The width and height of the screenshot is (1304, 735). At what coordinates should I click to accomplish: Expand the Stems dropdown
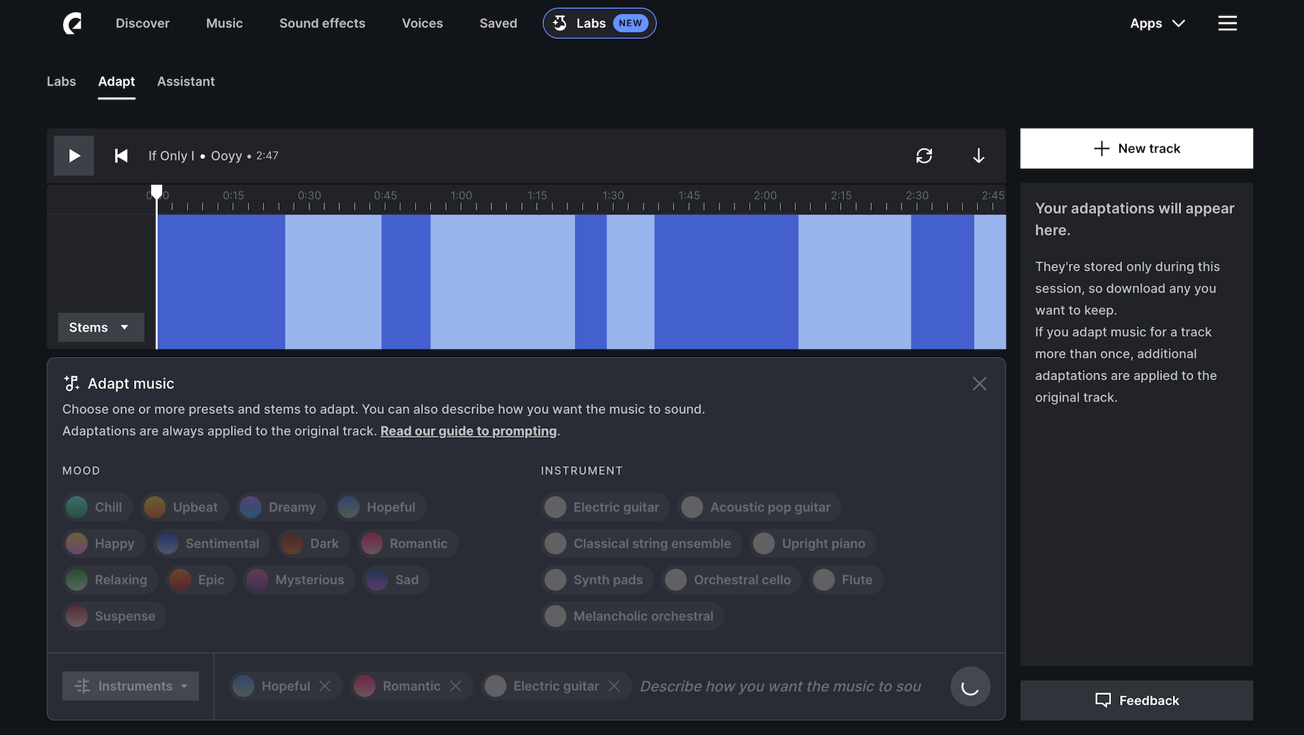tap(101, 327)
